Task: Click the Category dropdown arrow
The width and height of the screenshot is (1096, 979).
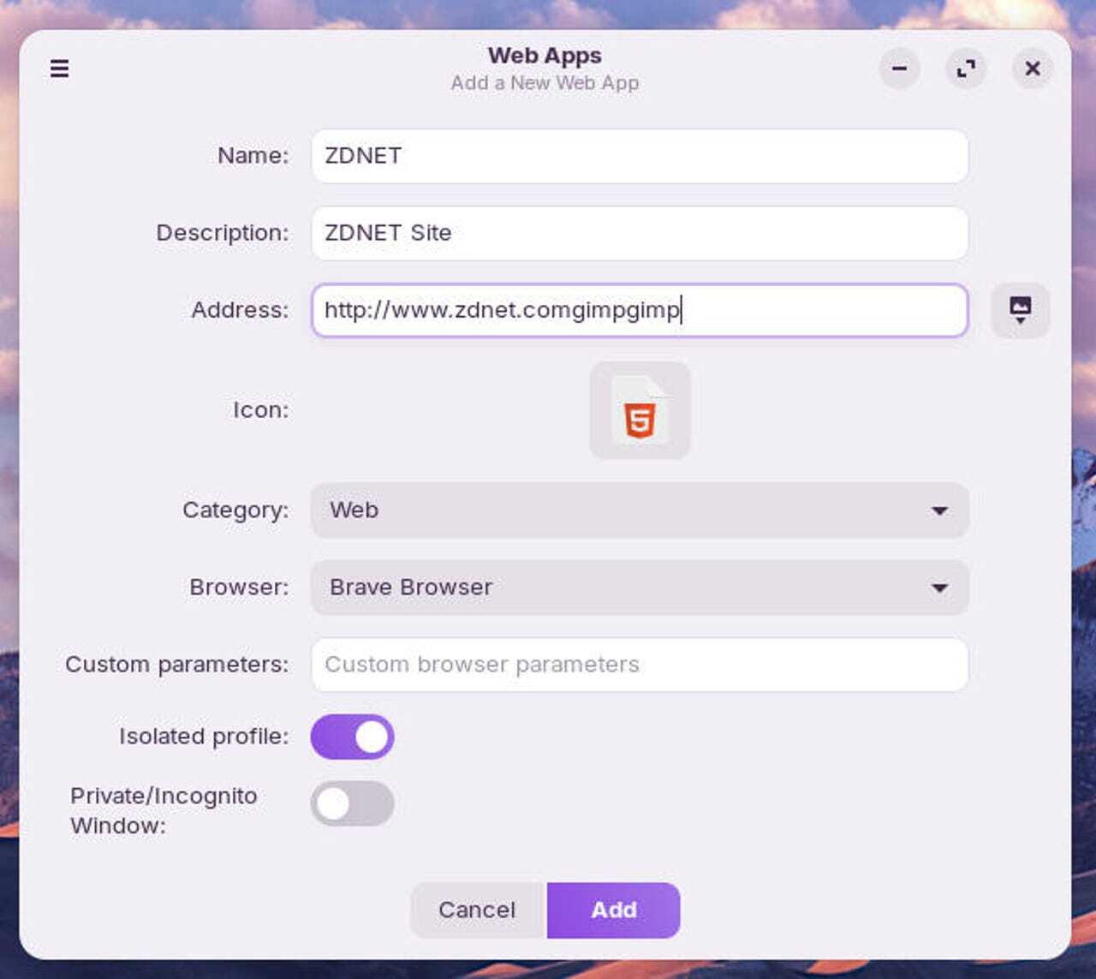Action: (x=940, y=510)
